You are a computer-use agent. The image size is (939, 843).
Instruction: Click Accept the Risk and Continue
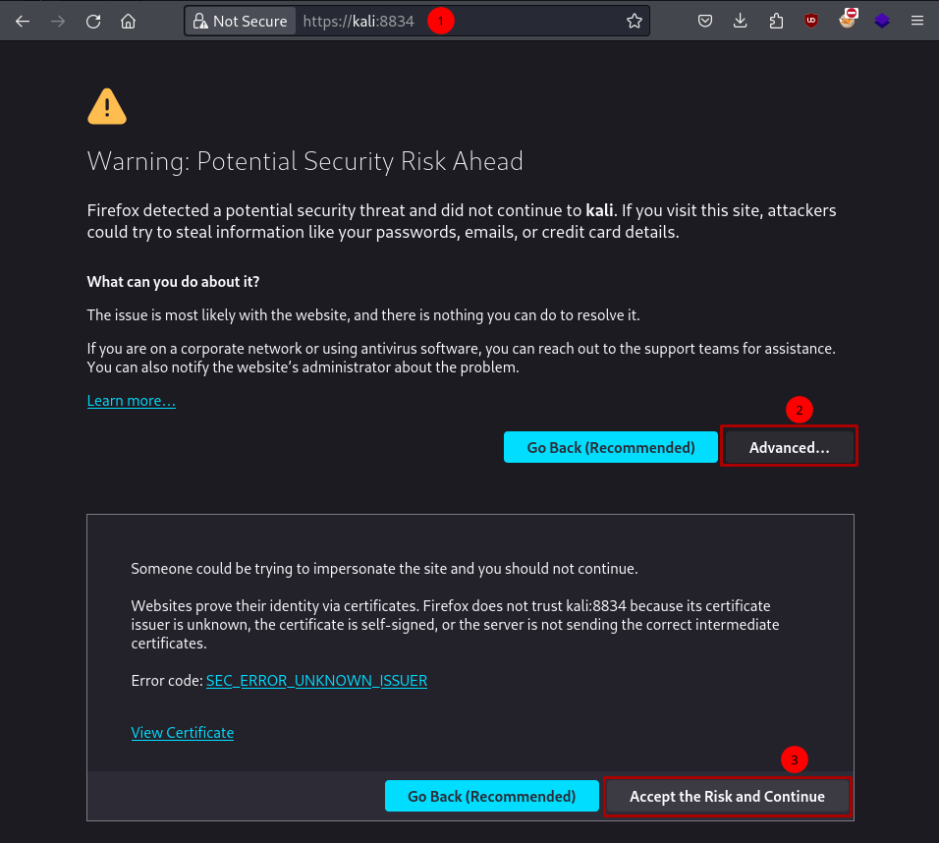(727, 796)
